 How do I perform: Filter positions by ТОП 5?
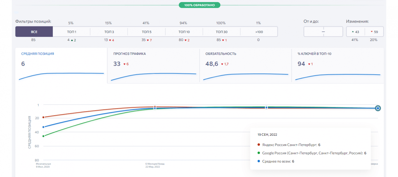(x=146, y=32)
